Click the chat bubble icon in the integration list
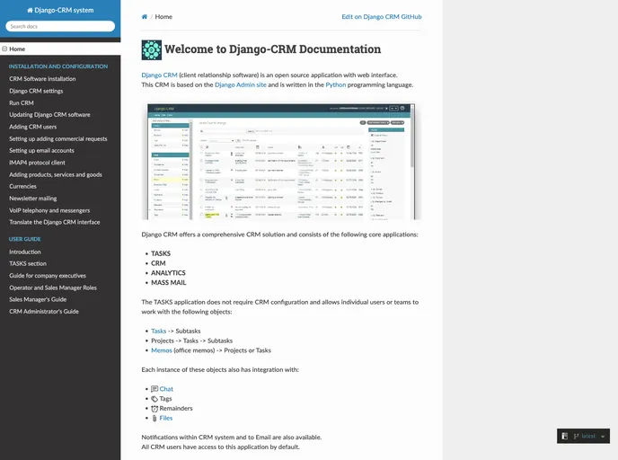 (154, 389)
